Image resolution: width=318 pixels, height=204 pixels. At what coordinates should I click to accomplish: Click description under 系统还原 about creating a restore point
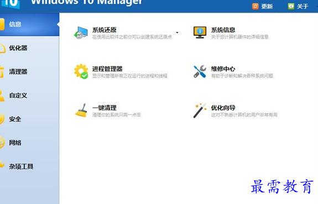point(132,37)
